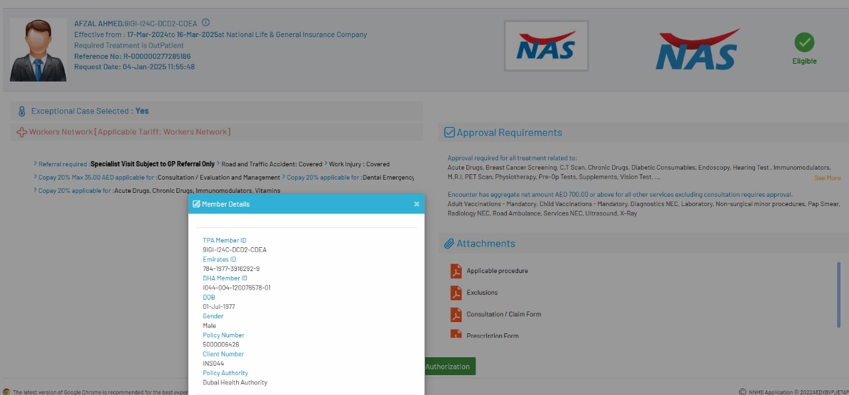Click the TPA Member ID label

click(x=225, y=241)
